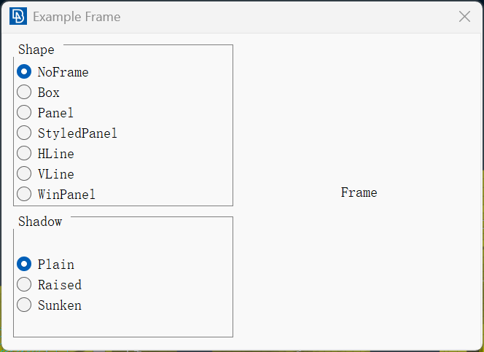Select the Sunken shadow radio button
This screenshot has height=352, width=484.
pyautogui.click(x=50, y=305)
